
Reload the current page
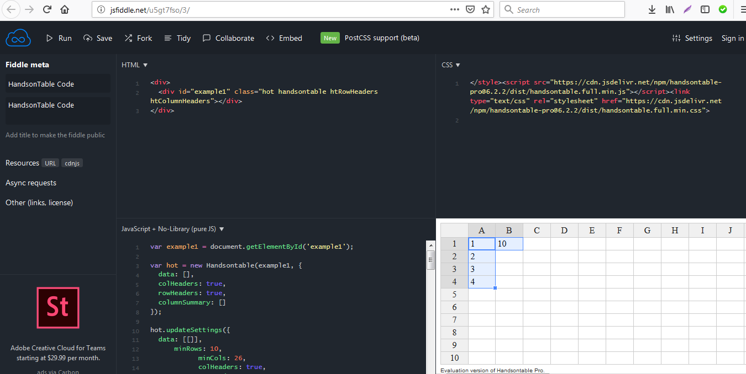[47, 9]
